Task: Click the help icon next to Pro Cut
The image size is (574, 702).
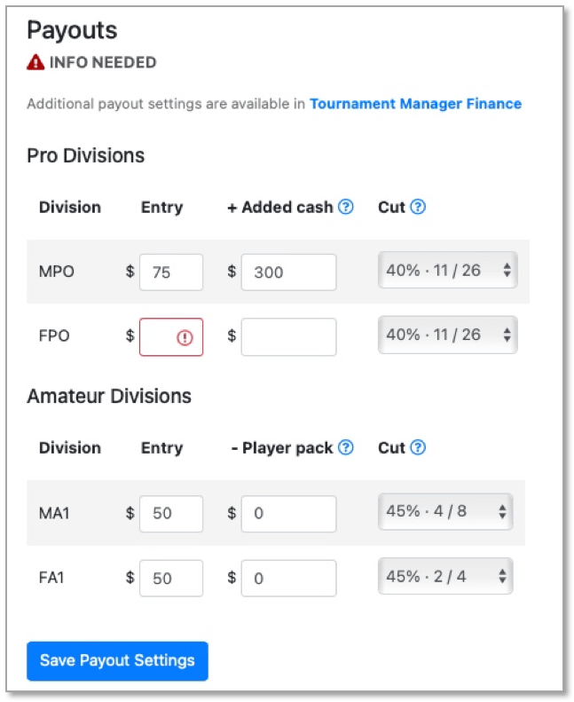Action: click(x=418, y=207)
